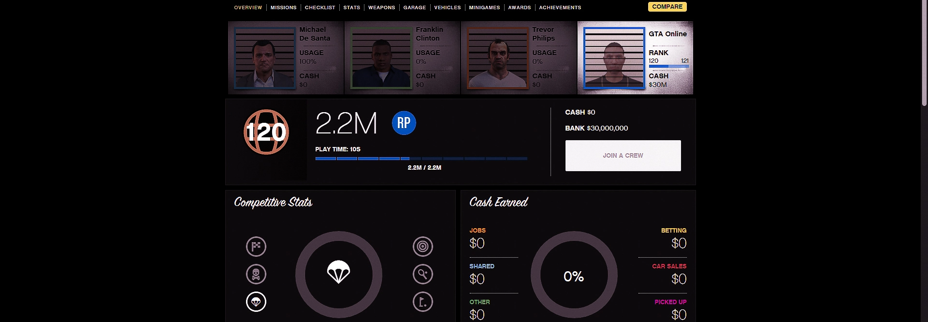Select the tennis racket stat icon
928x322 pixels.
[x=423, y=274]
